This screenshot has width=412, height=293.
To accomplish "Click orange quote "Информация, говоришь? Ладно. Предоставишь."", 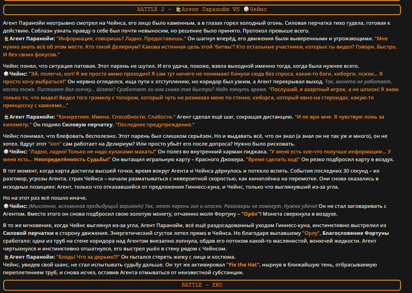I will click(121, 38).
